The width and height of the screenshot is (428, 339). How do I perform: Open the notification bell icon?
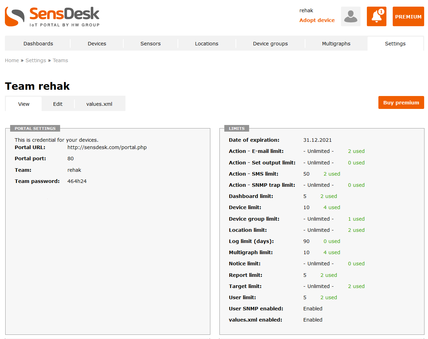pos(377,16)
